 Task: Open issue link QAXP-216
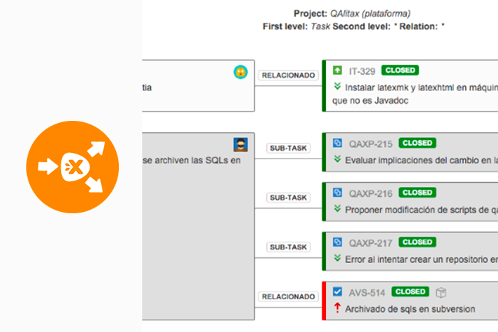click(x=371, y=193)
